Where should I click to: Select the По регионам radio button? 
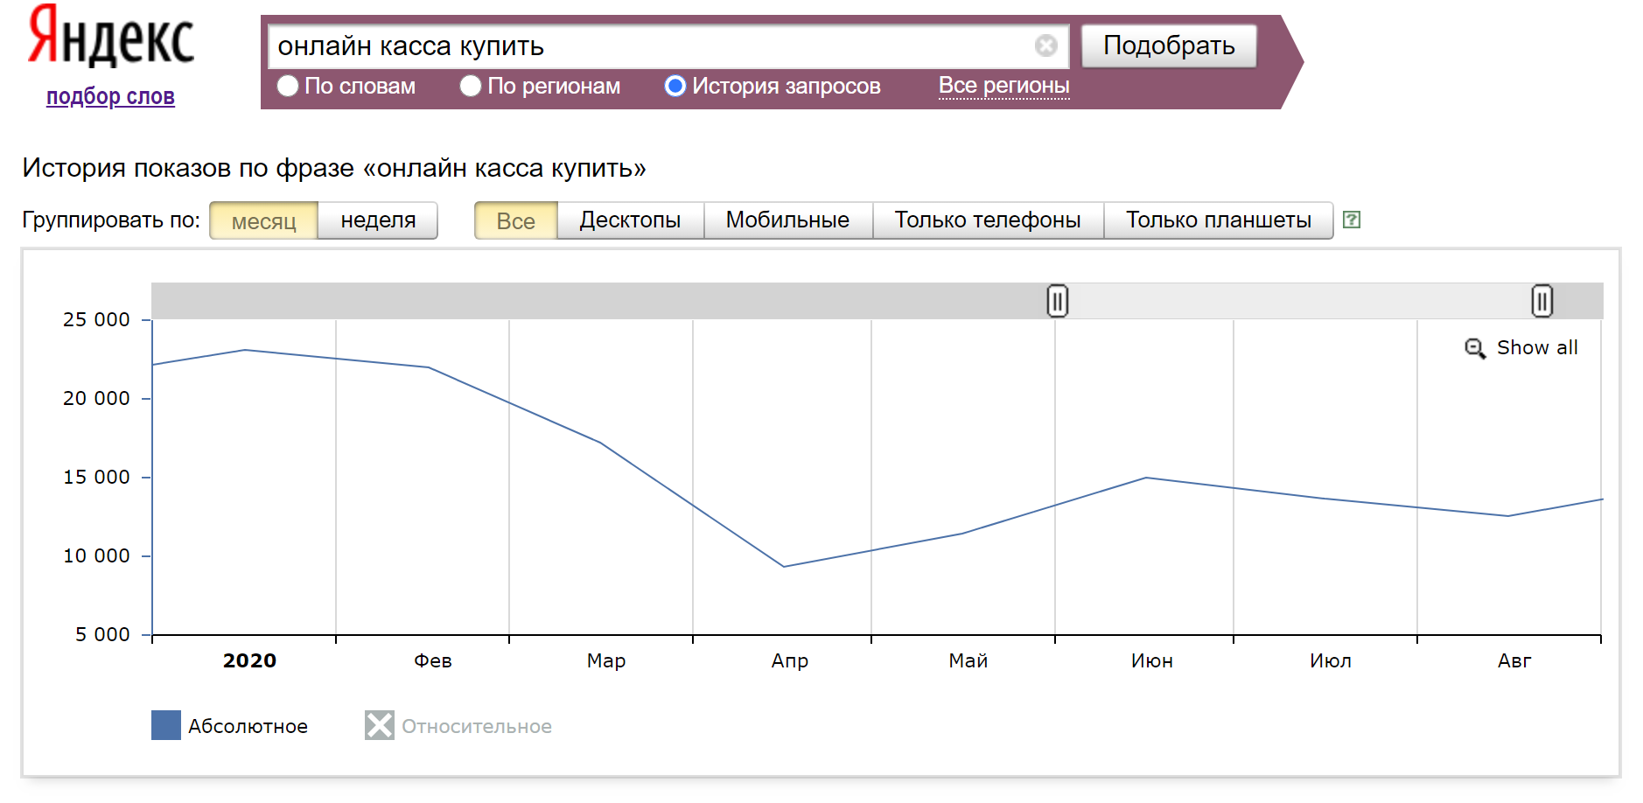(x=471, y=86)
